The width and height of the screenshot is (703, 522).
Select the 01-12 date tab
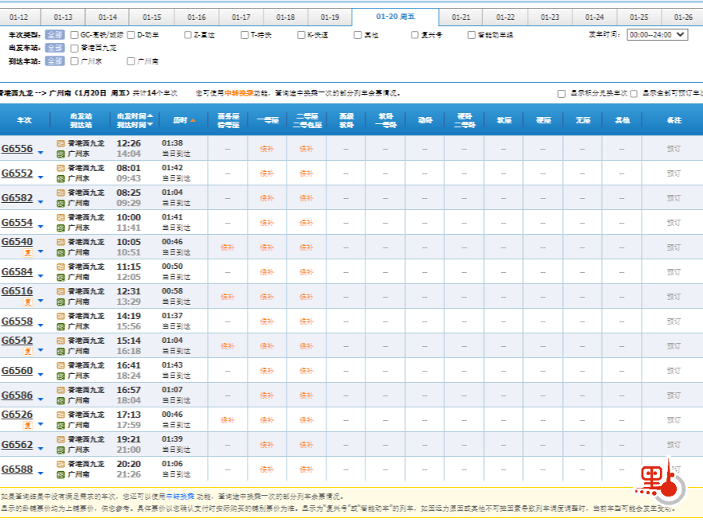(18, 18)
